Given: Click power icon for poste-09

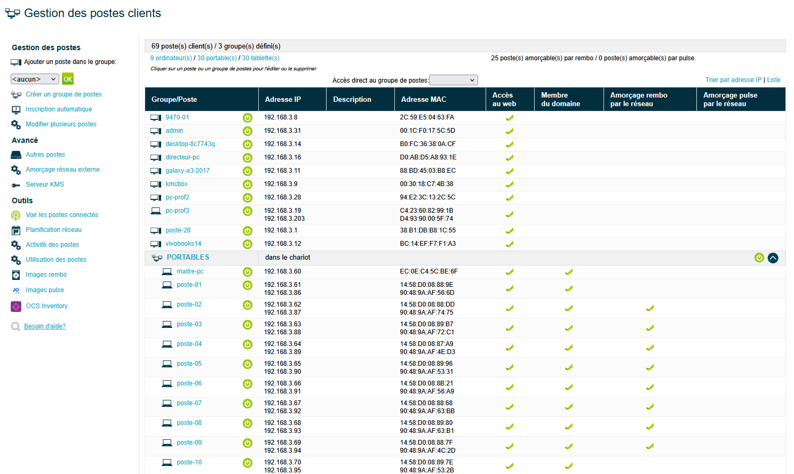Looking at the screenshot, I should pos(248,443).
